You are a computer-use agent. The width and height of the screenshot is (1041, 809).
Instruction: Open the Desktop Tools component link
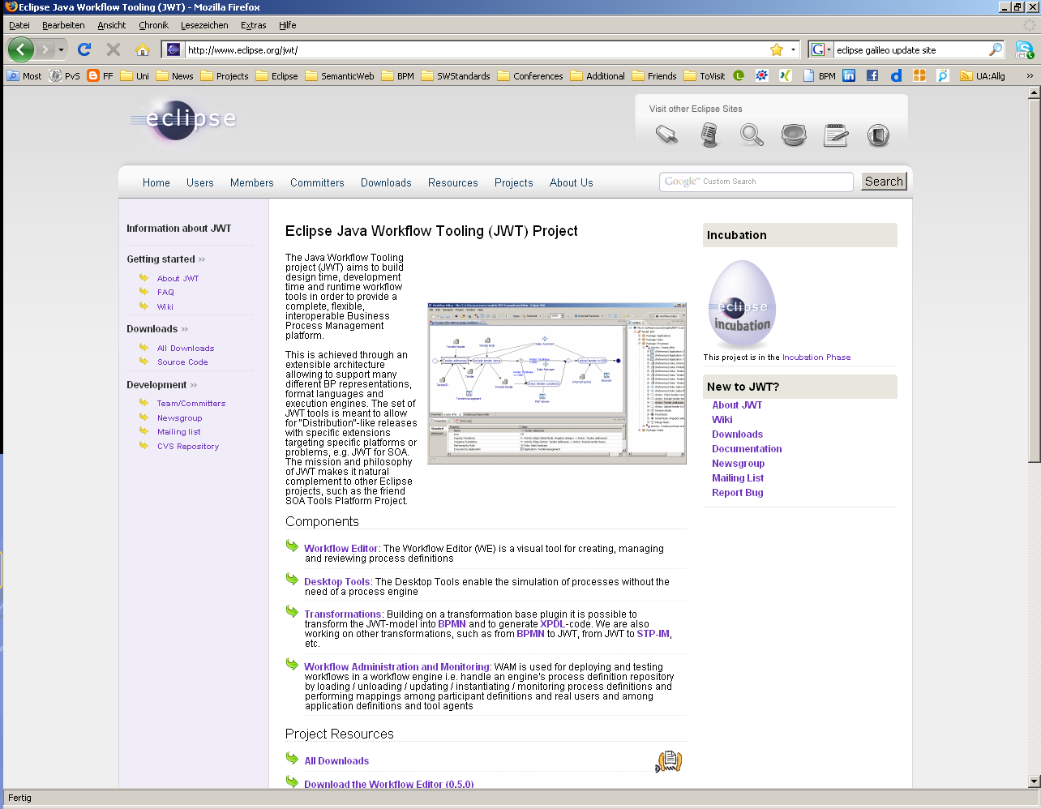[x=337, y=582]
